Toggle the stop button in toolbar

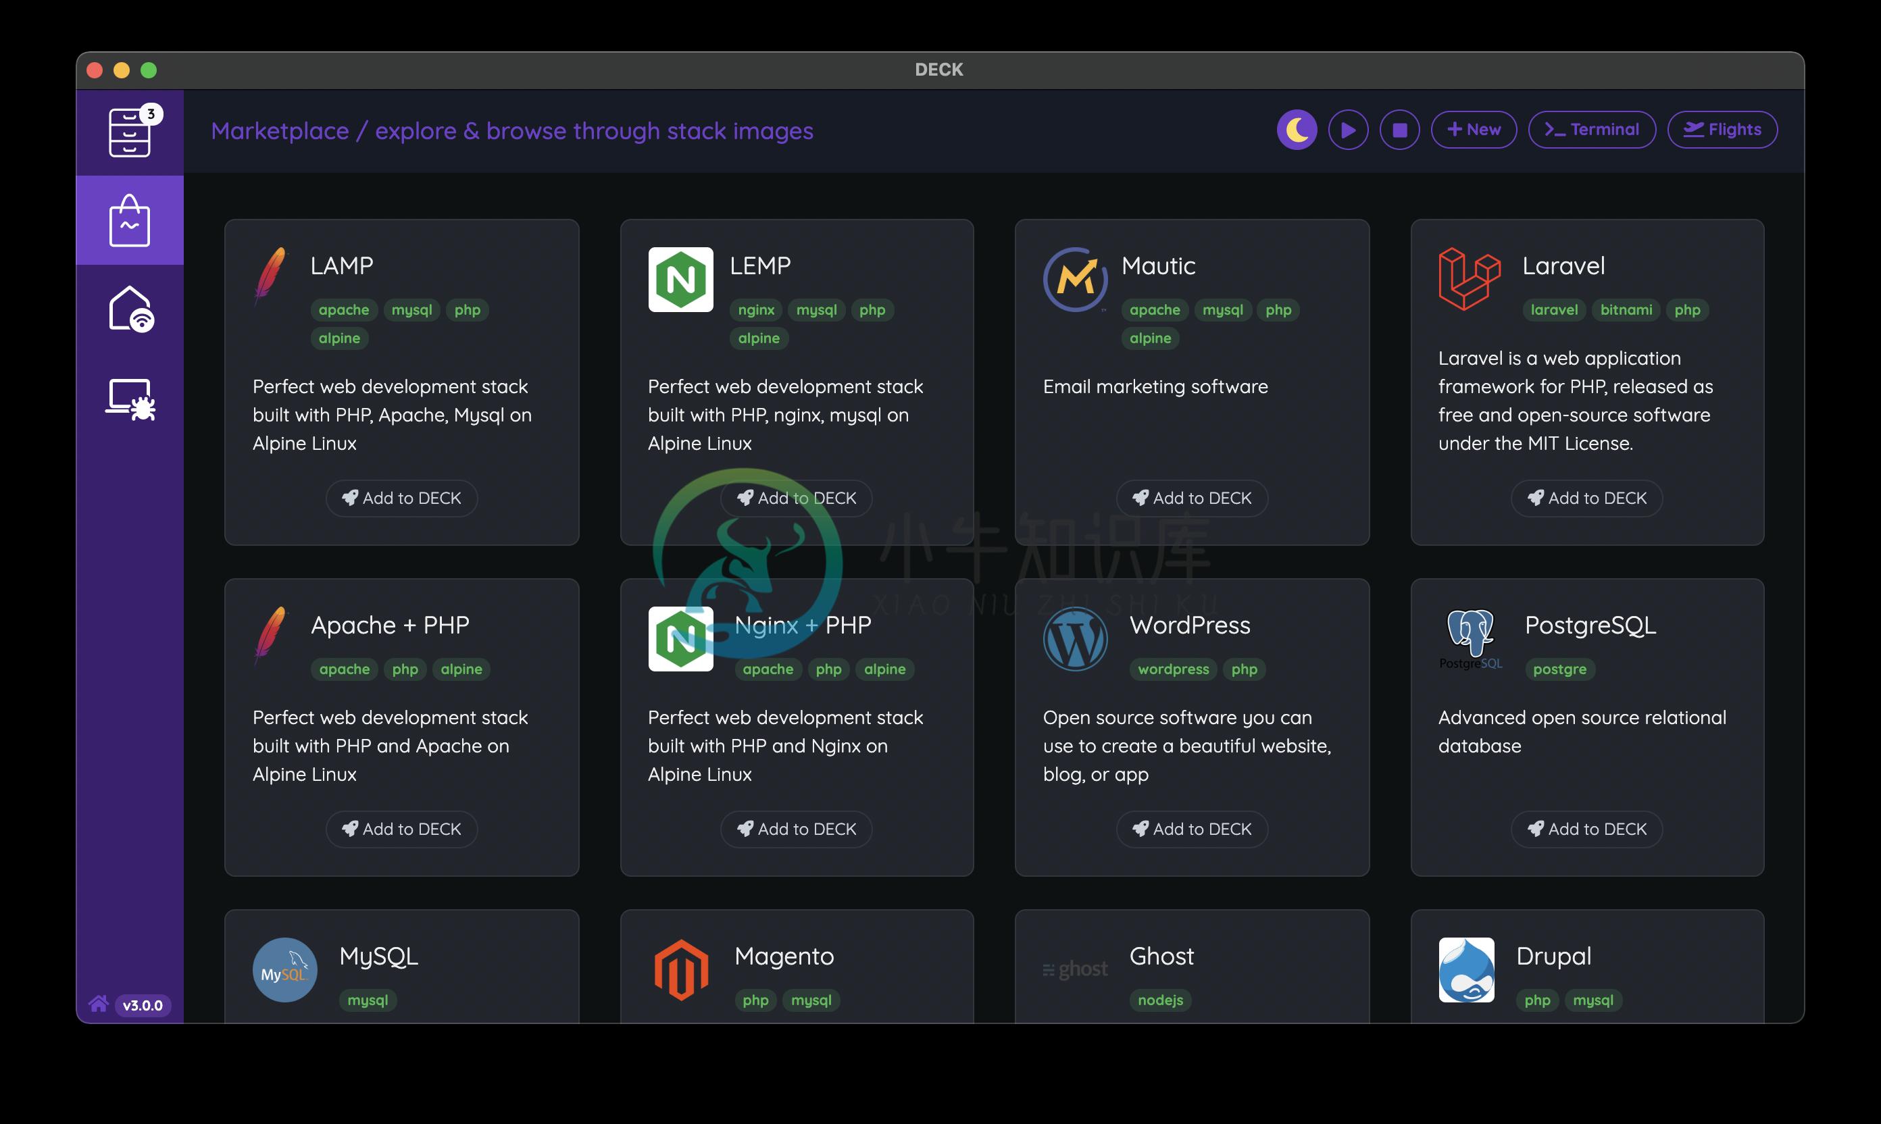(1398, 130)
